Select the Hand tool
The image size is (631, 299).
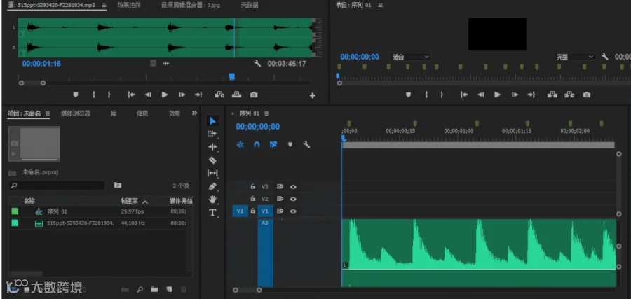[x=212, y=200]
